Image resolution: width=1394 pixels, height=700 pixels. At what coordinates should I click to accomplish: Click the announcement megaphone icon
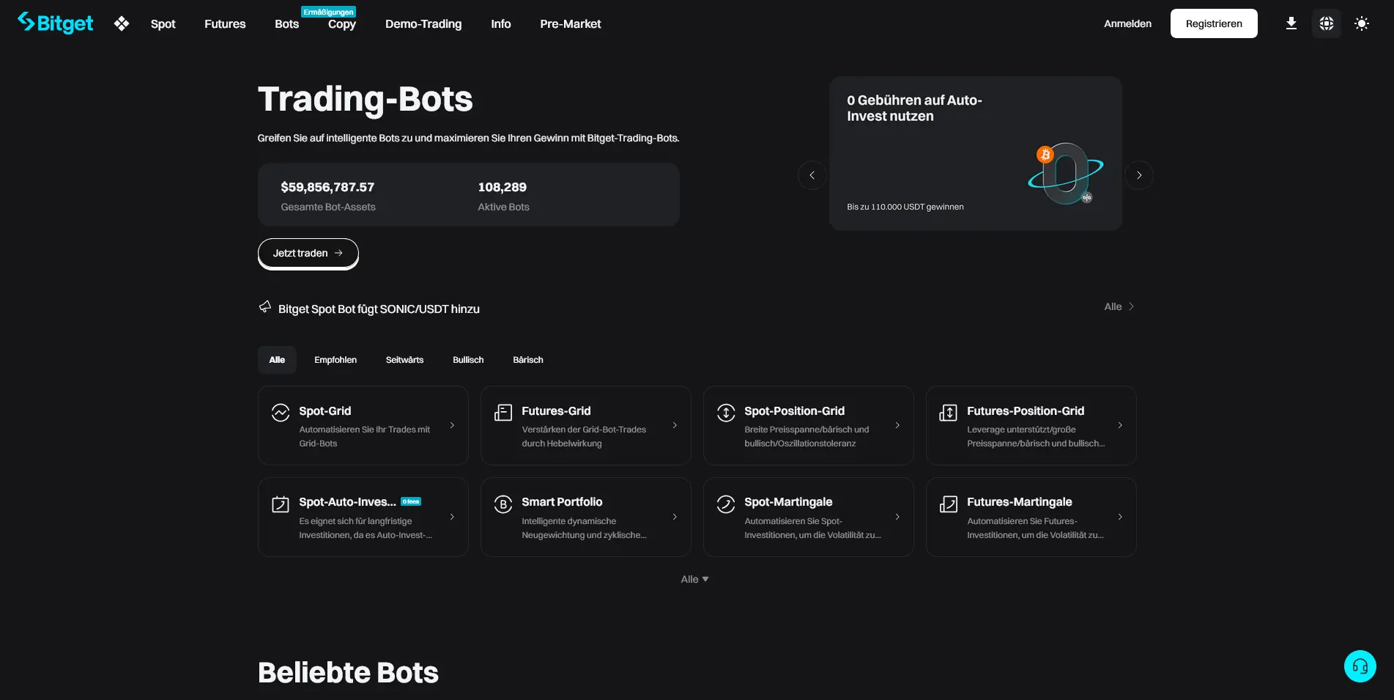265,307
